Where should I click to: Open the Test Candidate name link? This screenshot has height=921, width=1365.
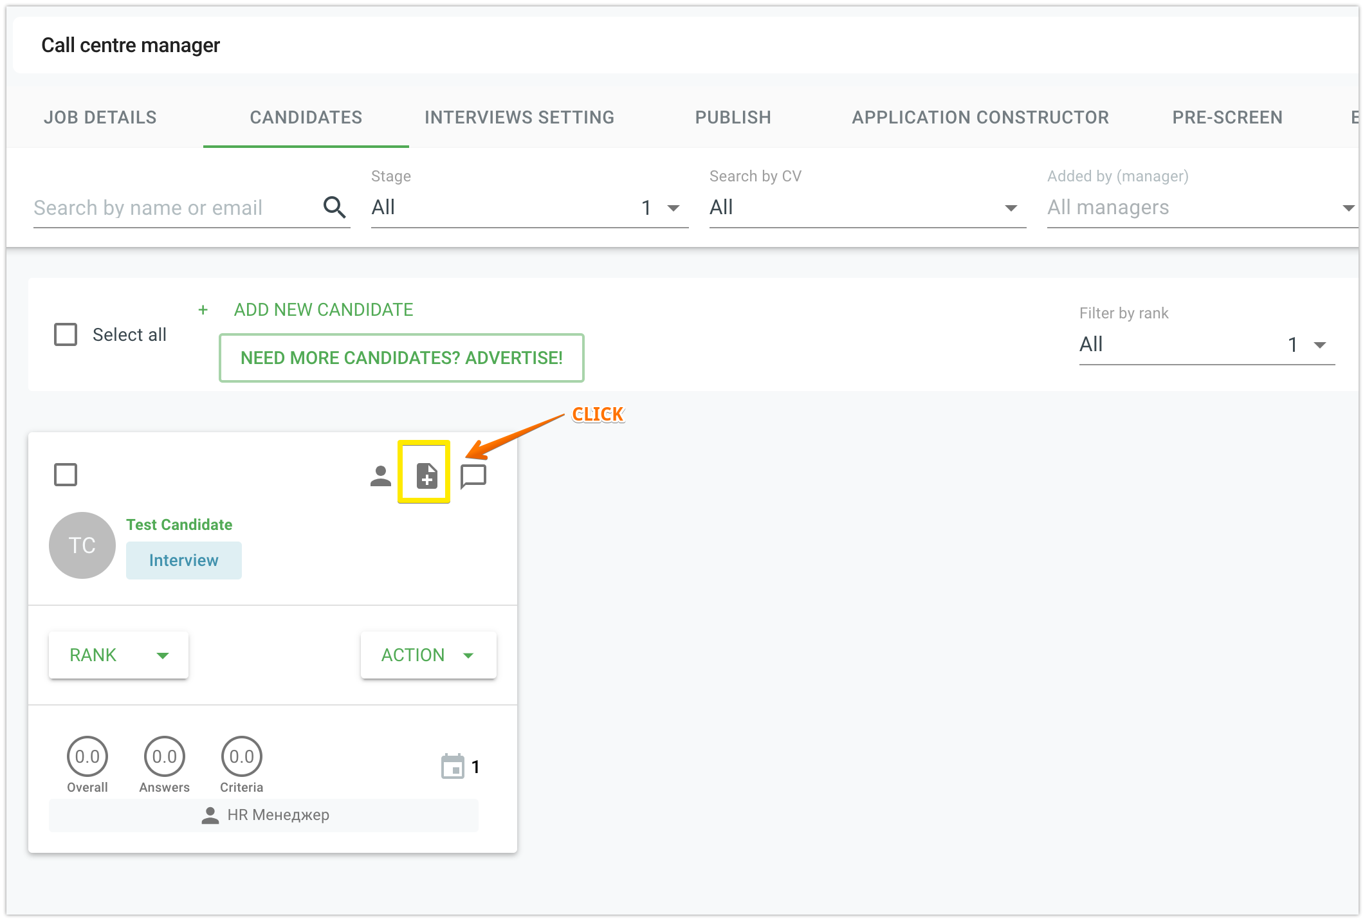coord(179,524)
